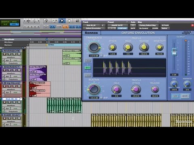Enable Shuffle edit mode

click(x=5, y=21)
